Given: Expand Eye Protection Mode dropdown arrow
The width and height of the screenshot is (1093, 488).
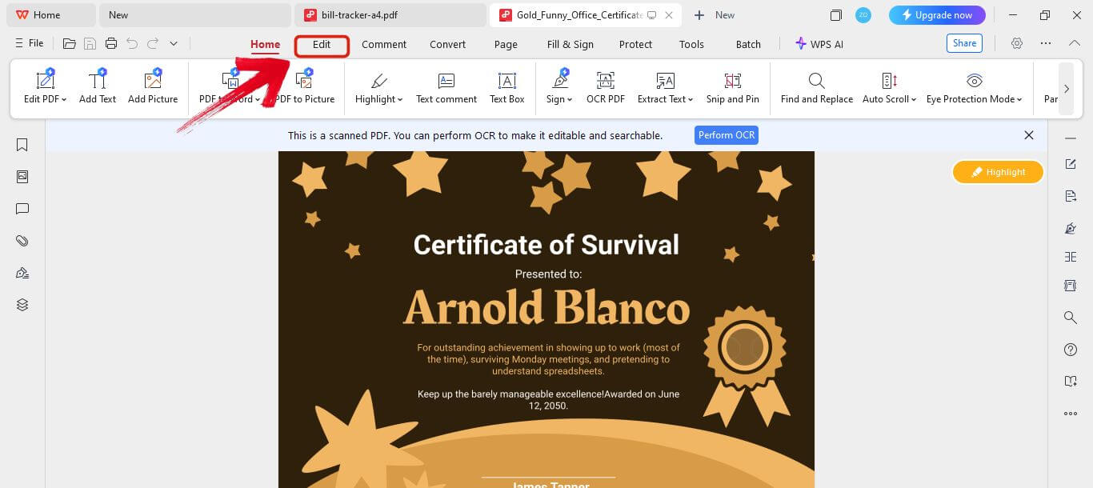Looking at the screenshot, I should pyautogui.click(x=1019, y=100).
